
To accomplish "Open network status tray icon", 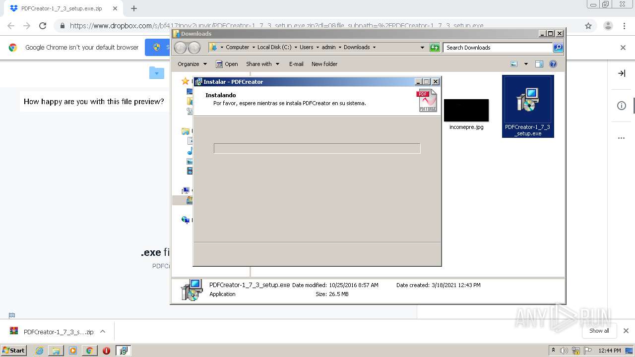I will [x=576, y=351].
